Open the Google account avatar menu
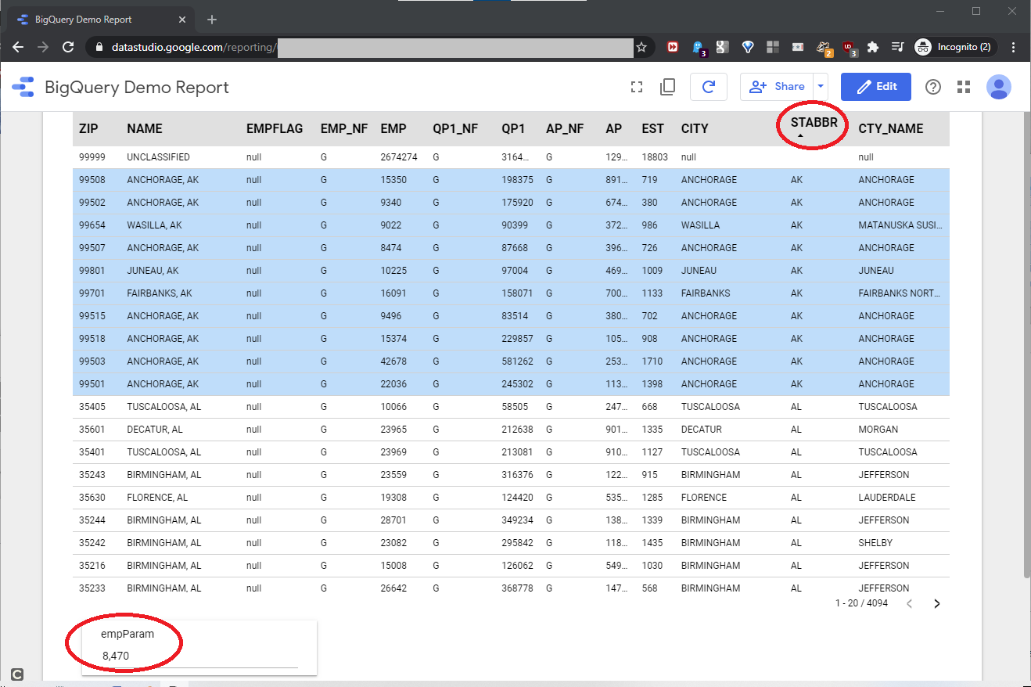Screen dimensions: 1031x687 coord(999,87)
